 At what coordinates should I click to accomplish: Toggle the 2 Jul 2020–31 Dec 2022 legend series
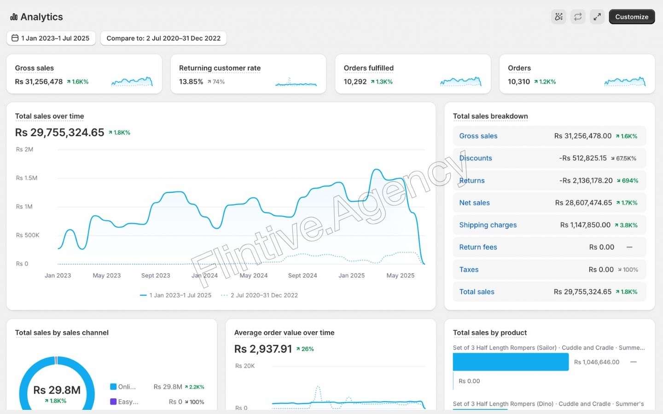coord(259,295)
